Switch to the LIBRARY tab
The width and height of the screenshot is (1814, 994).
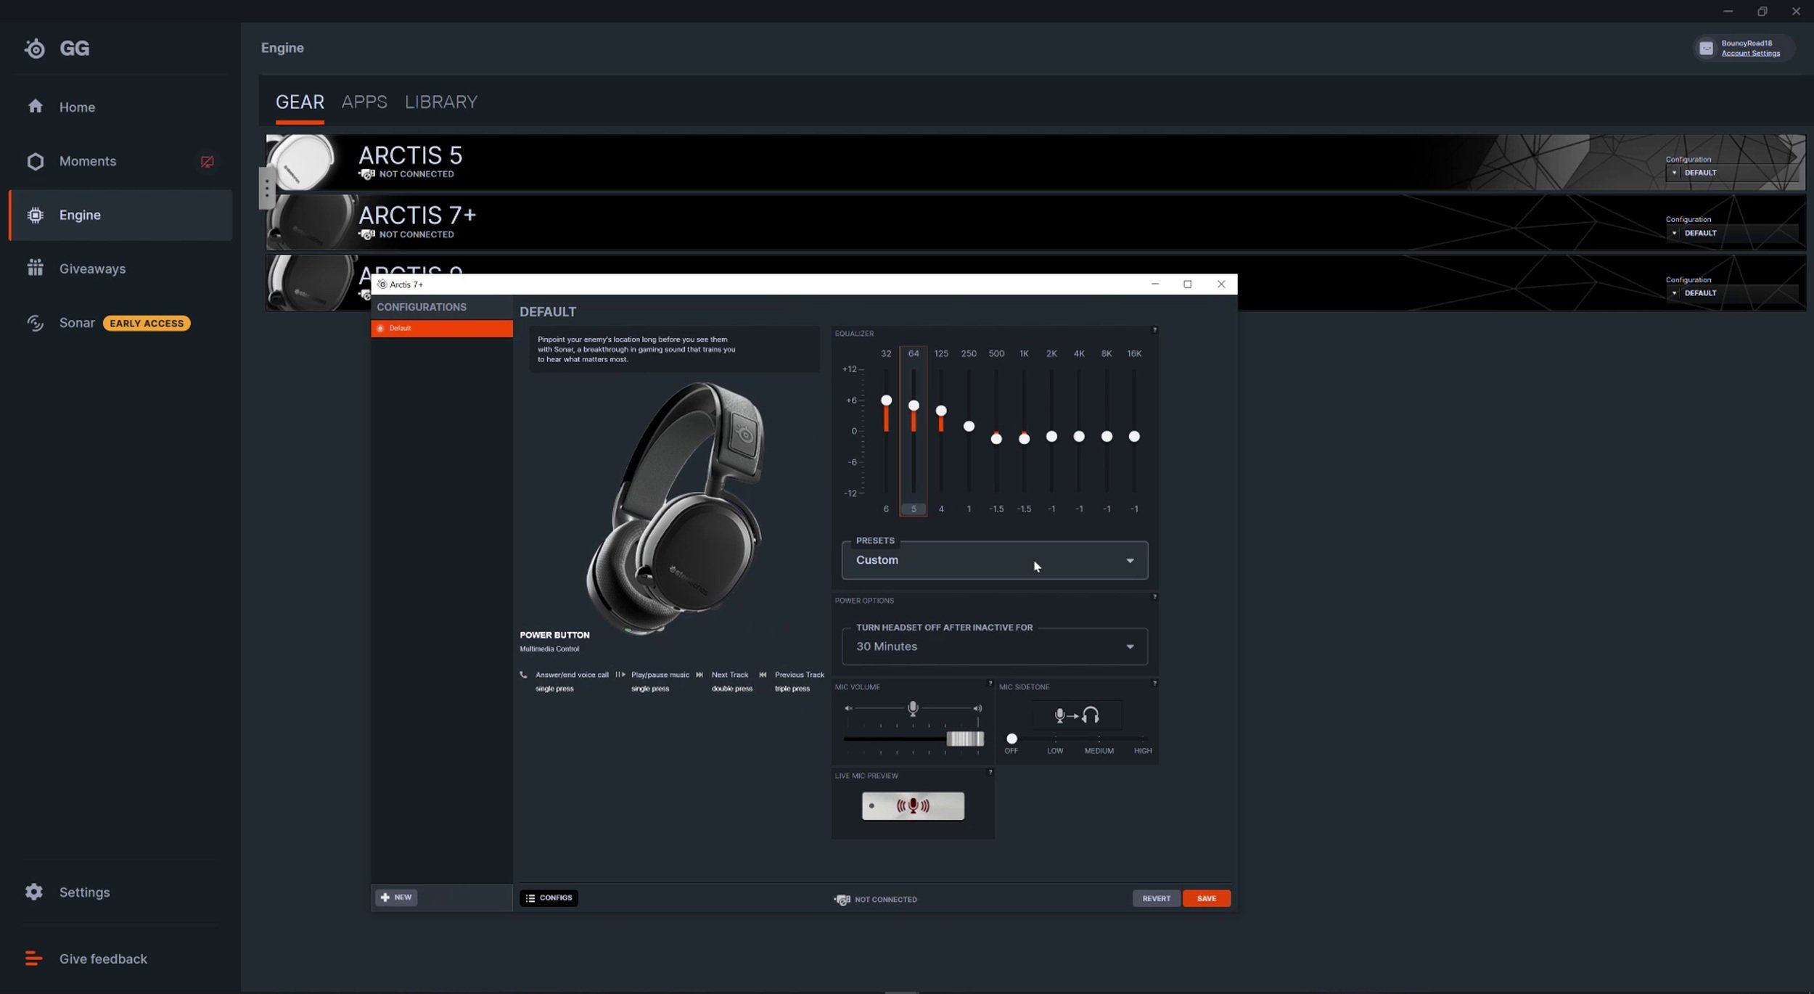[x=440, y=102]
